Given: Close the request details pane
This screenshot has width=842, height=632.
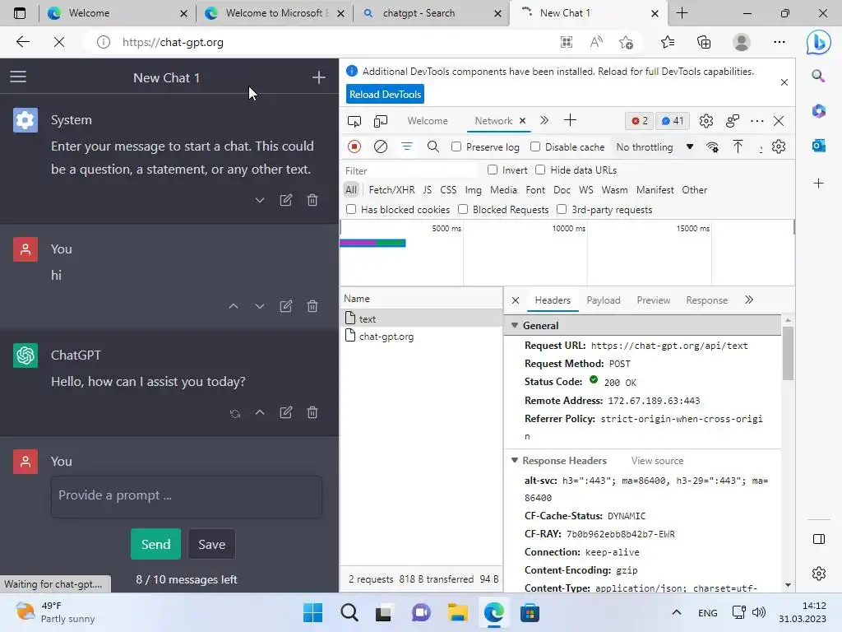Looking at the screenshot, I should tap(516, 300).
